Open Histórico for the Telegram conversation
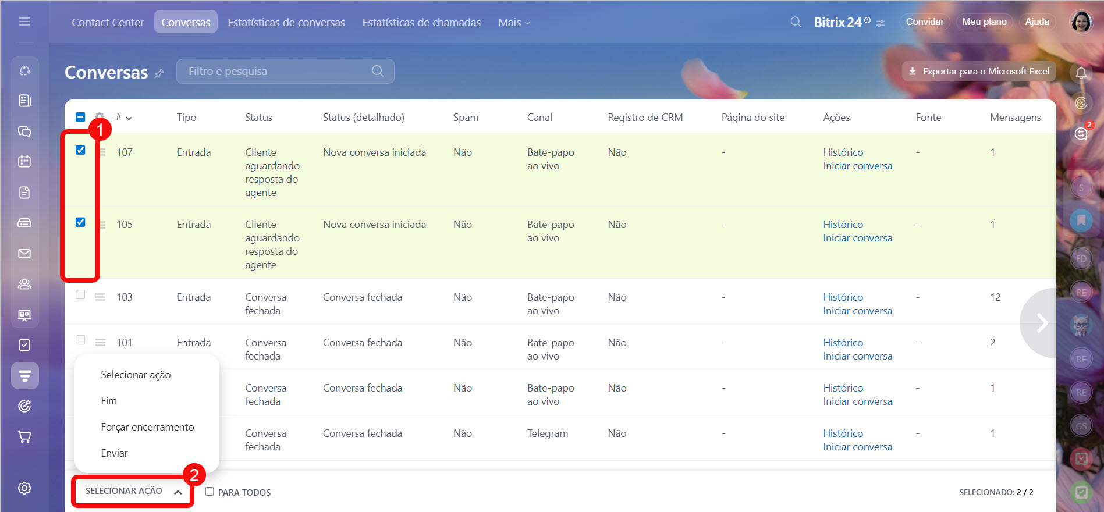The height and width of the screenshot is (512, 1104). [843, 433]
